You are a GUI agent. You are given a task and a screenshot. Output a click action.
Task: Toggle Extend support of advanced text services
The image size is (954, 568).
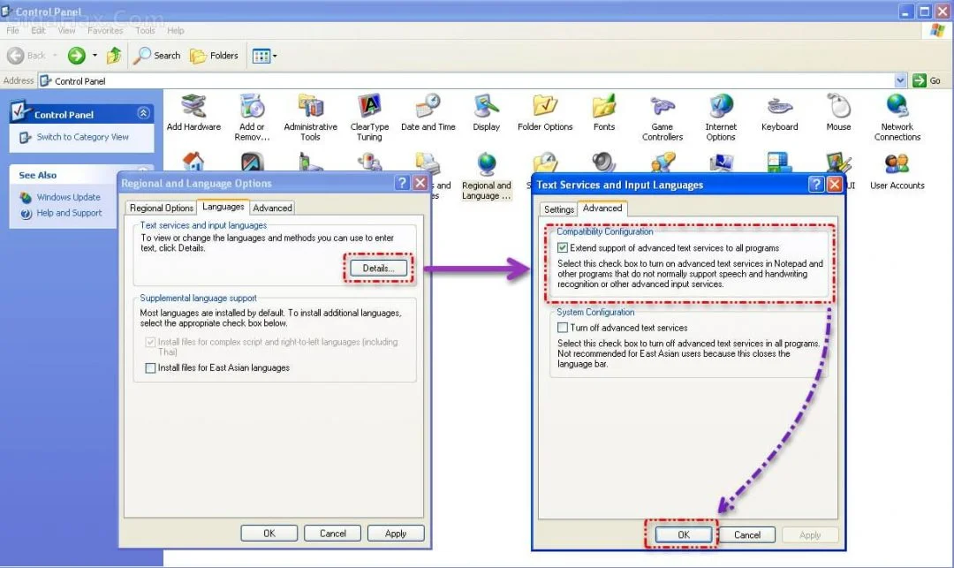click(563, 248)
